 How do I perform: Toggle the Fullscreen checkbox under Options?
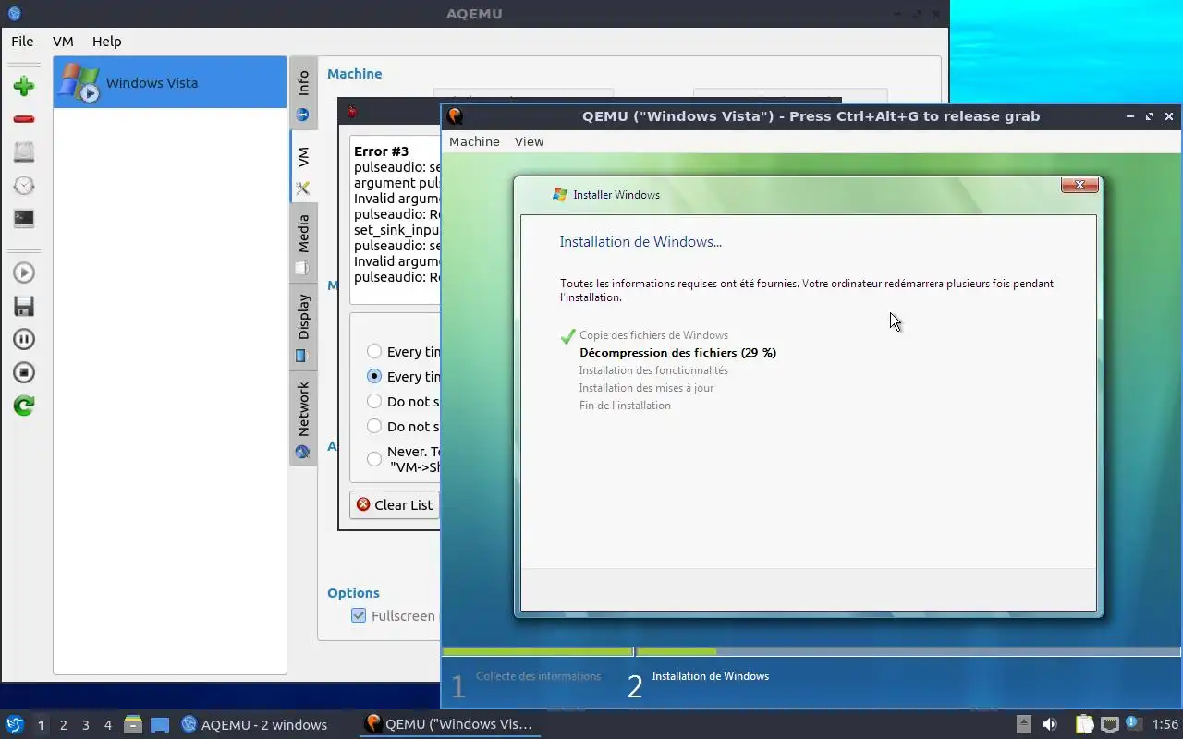359,615
